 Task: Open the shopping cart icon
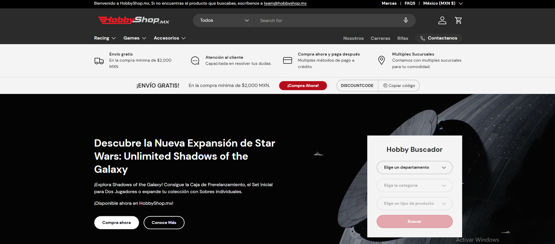click(458, 20)
